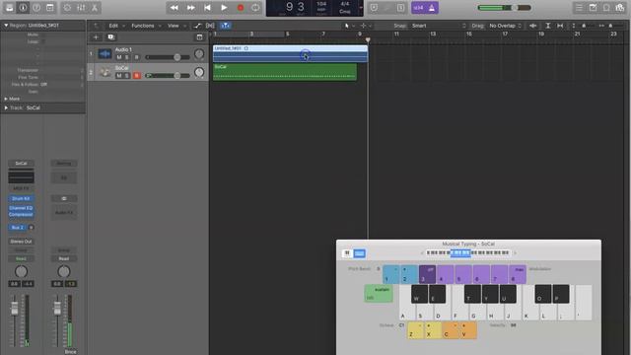
Task: Click Horizontal Auto Zoom icon
Action: coord(560,26)
